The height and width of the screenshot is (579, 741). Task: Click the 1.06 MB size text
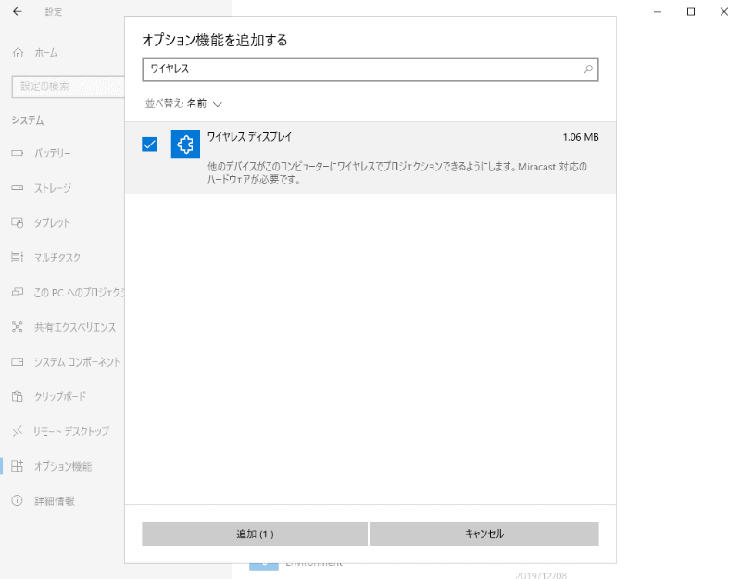(x=581, y=137)
